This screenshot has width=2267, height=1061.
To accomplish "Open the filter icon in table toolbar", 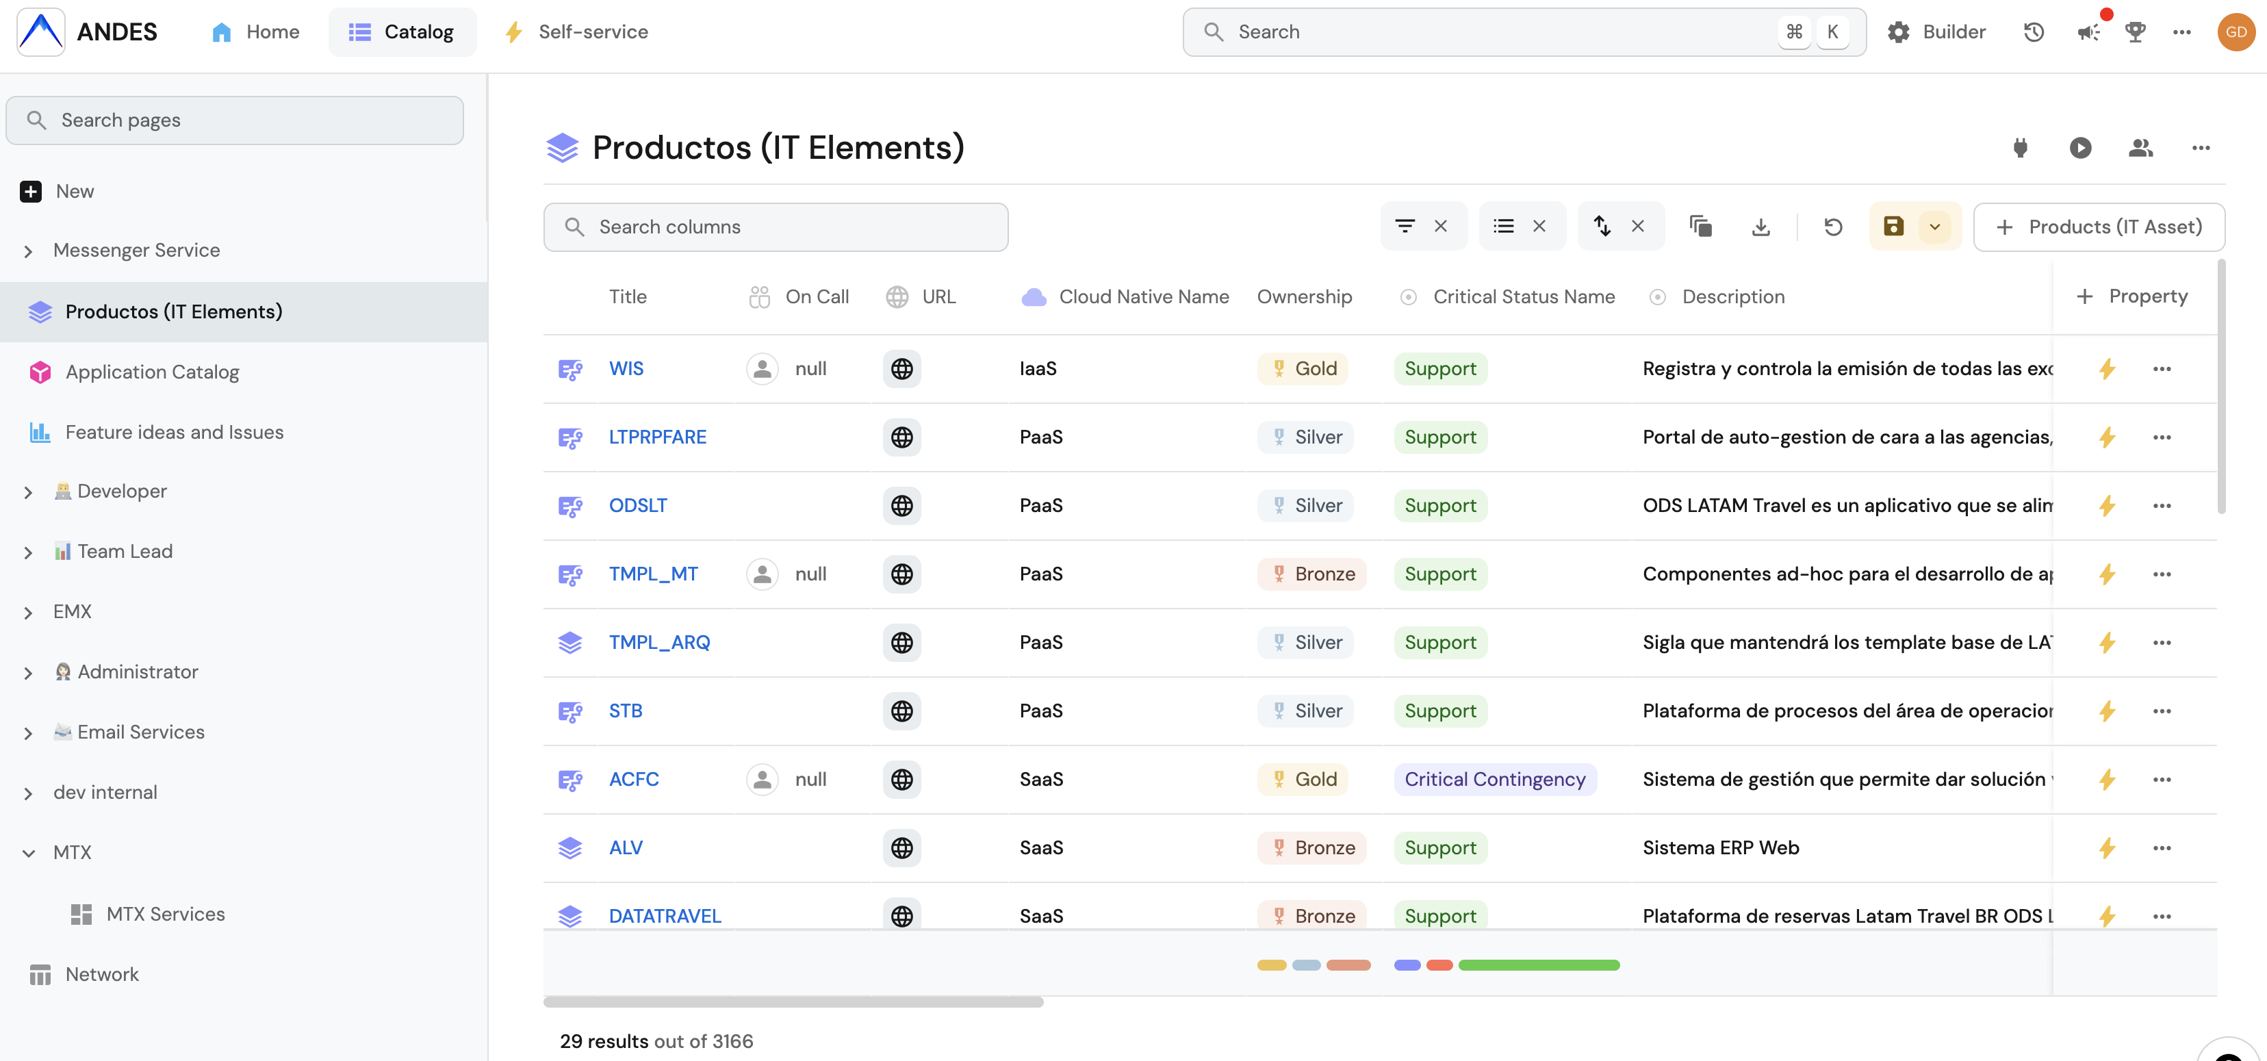I will click(x=1405, y=227).
